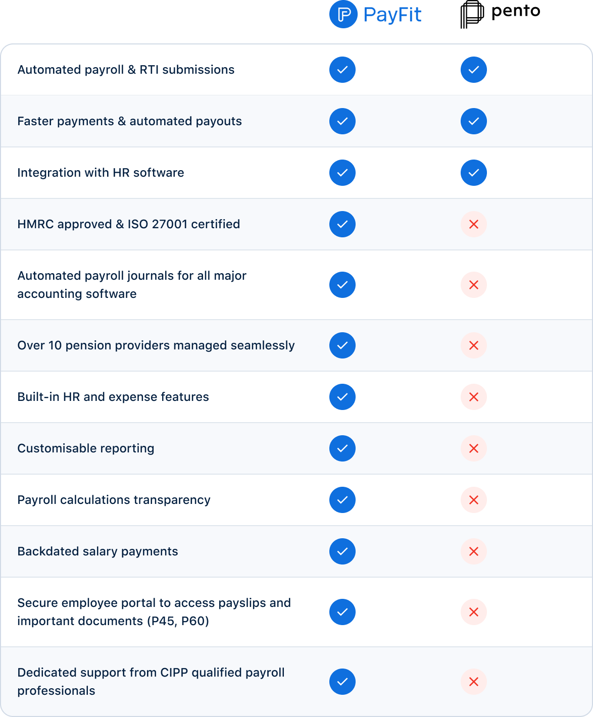Click Pento red cross for Customisable reporting
The width and height of the screenshot is (593, 717).
click(x=474, y=448)
